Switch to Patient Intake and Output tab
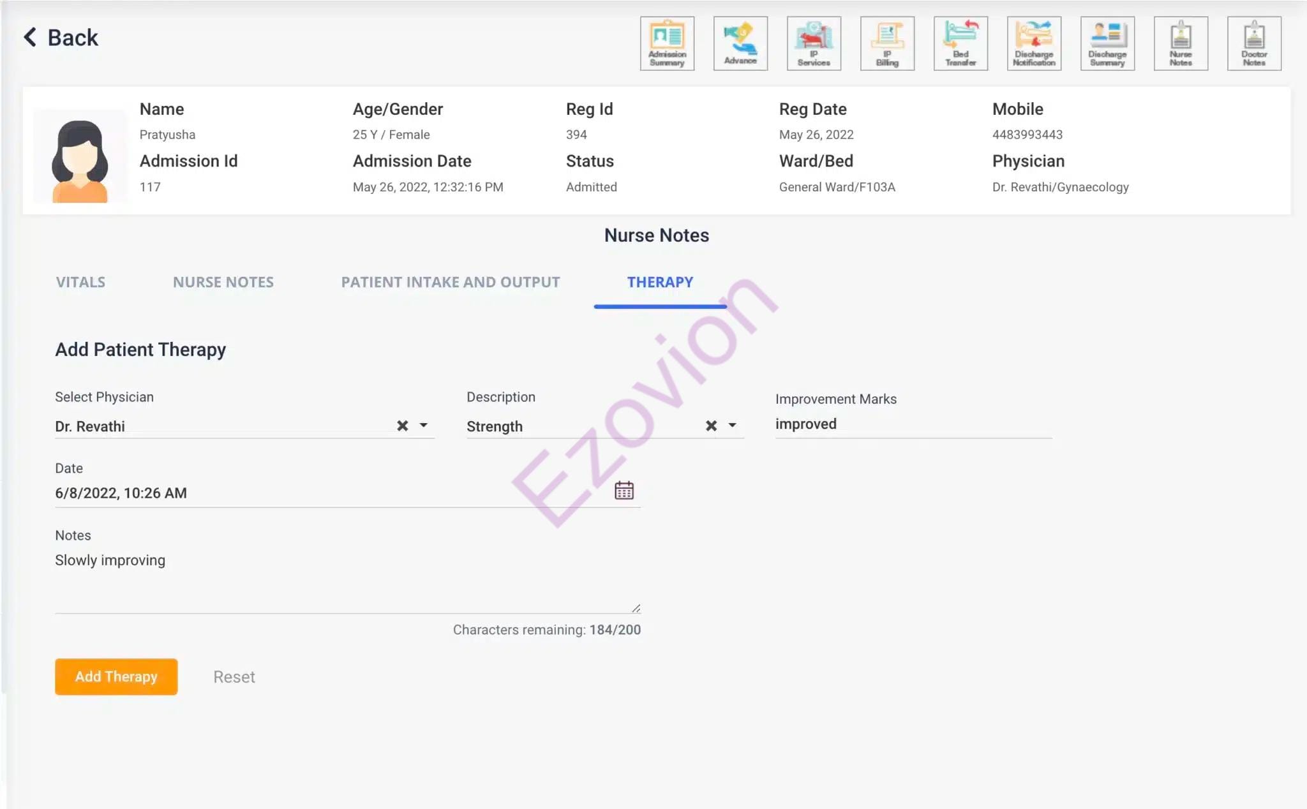The height and width of the screenshot is (809, 1307). 451,282
